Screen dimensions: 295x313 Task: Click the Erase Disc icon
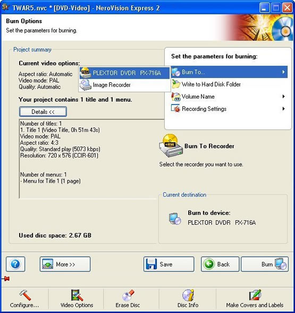128,295
